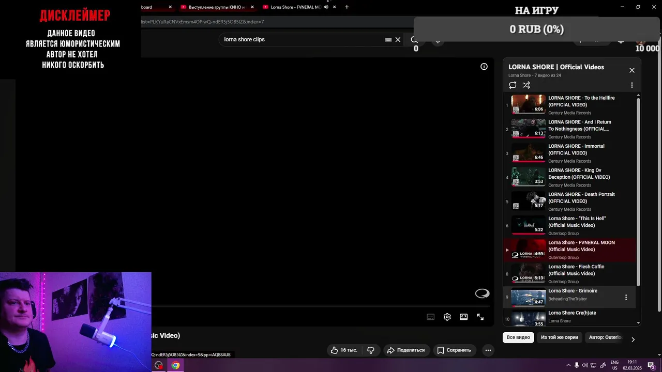Open a new browser tab

tap(347, 7)
